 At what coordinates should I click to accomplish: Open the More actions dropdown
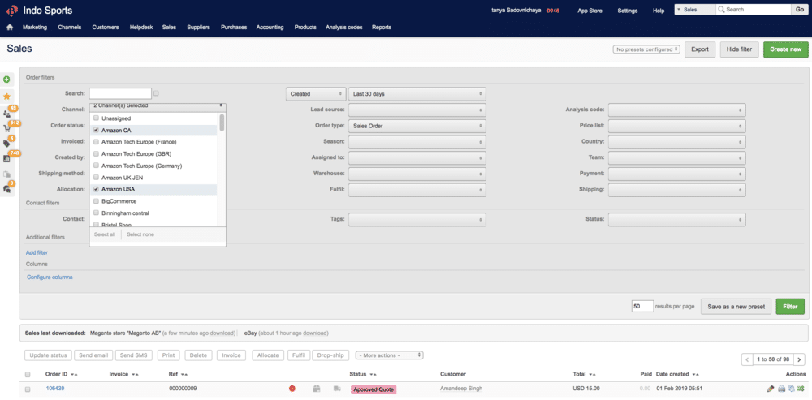(389, 355)
